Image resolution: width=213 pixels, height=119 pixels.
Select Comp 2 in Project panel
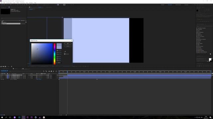click(11, 23)
